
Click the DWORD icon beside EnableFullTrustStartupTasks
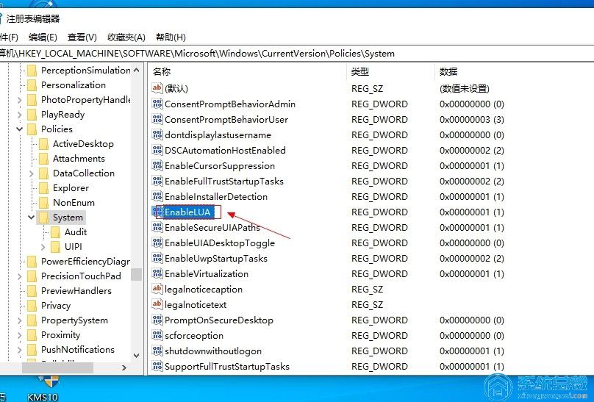[157, 181]
